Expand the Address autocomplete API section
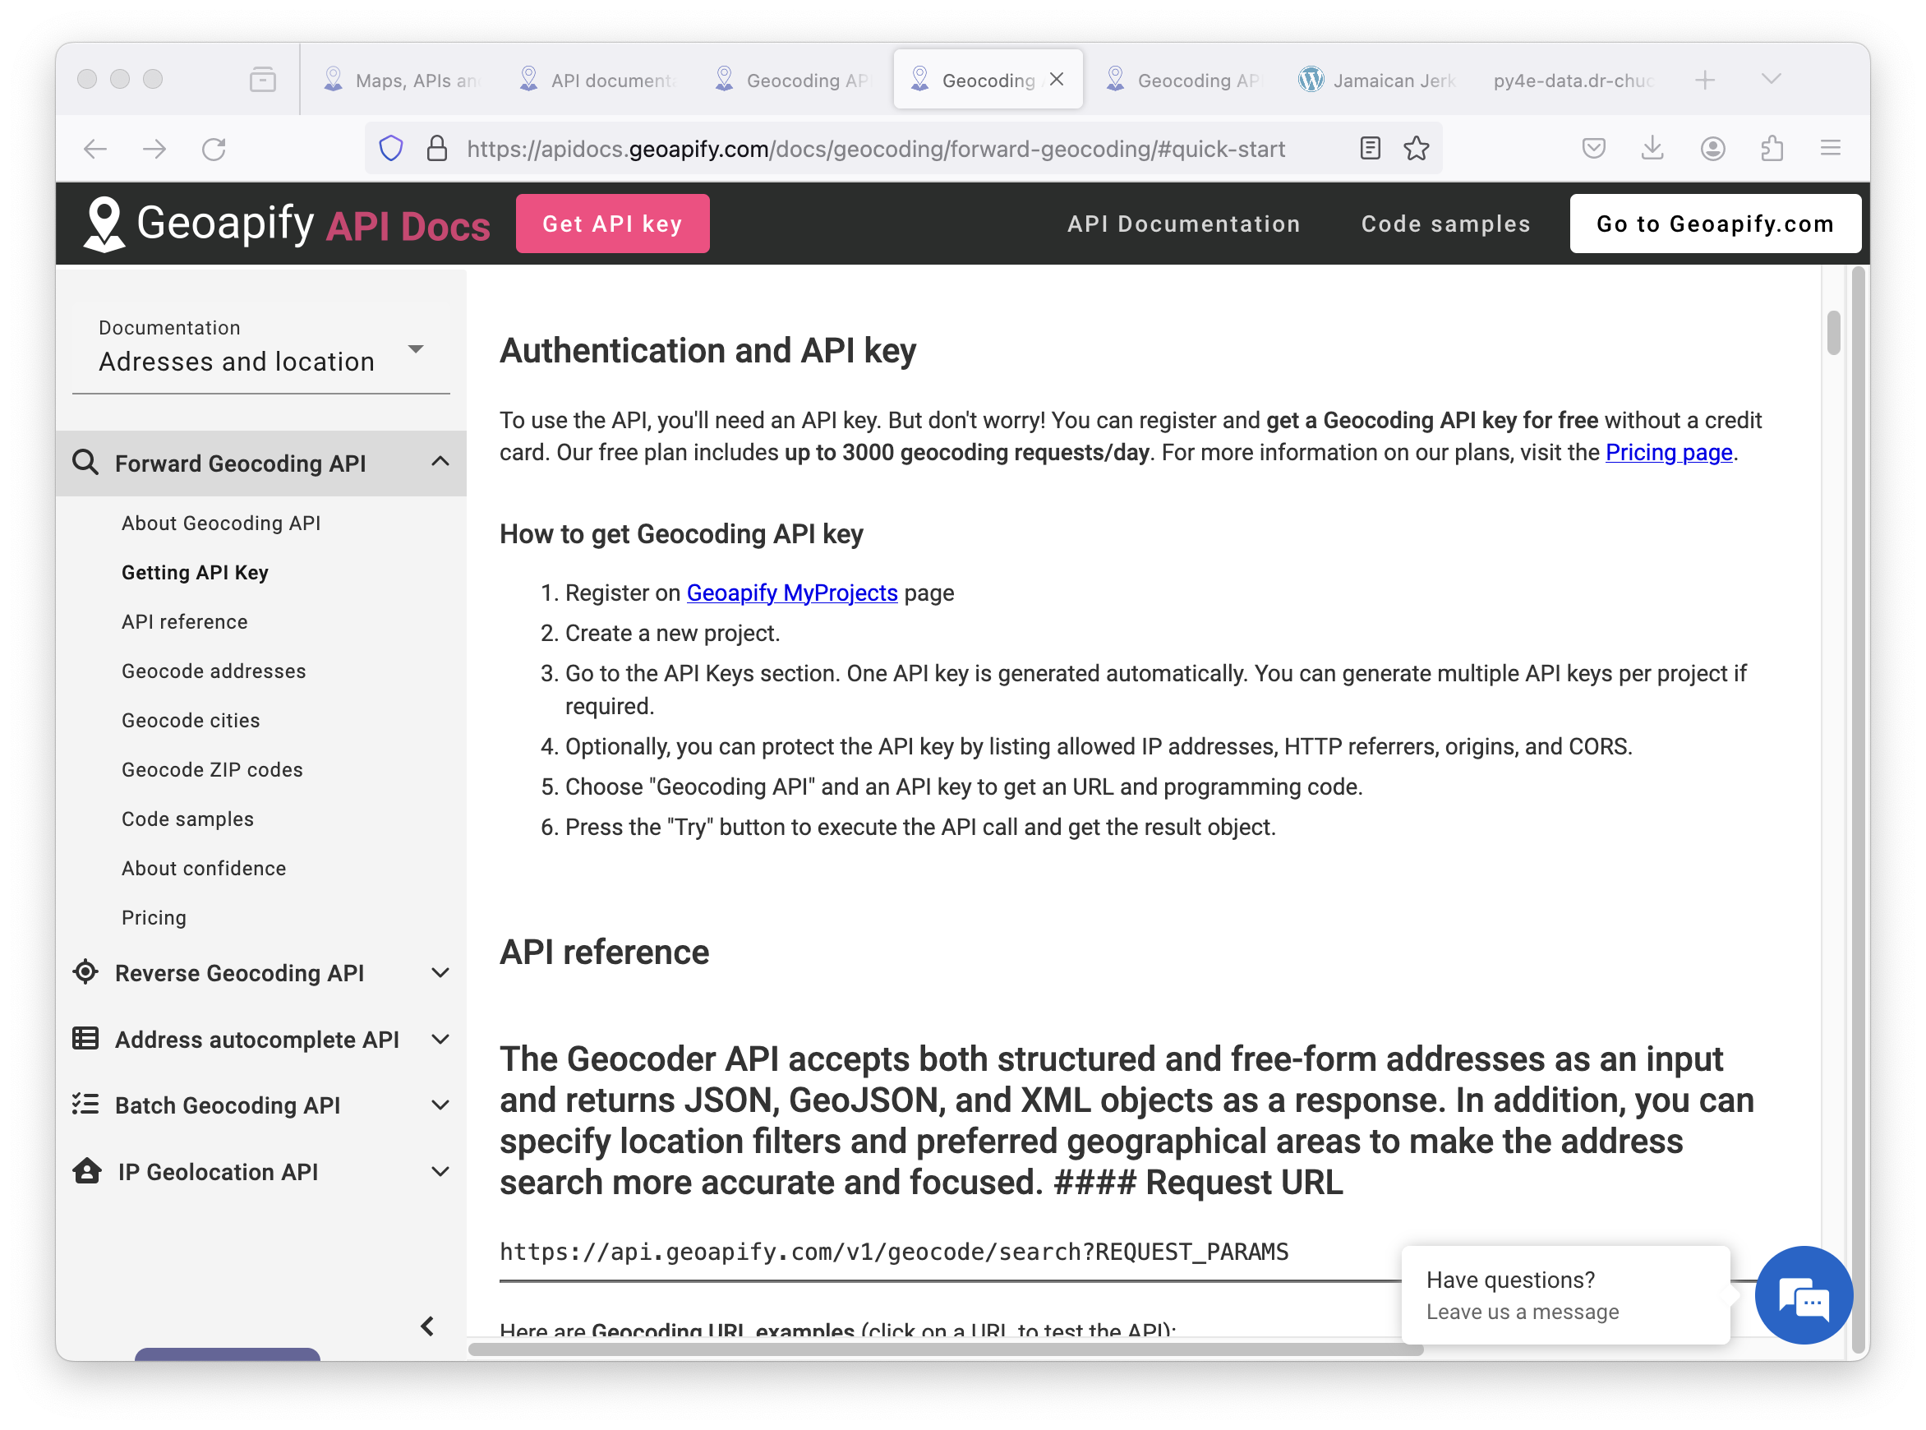Screen dimensions: 1926x1430 [x=440, y=1039]
